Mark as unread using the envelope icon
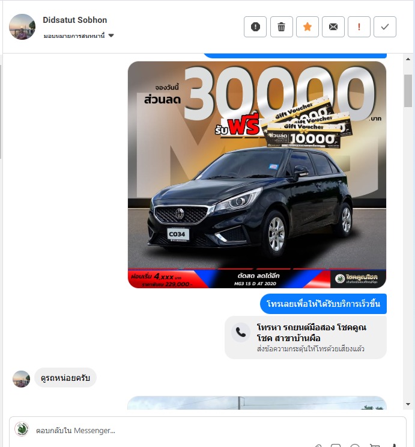This screenshot has width=415, height=447. (333, 27)
